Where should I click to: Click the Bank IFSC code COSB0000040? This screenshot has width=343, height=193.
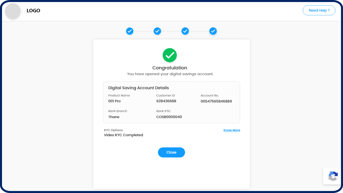coord(169,117)
